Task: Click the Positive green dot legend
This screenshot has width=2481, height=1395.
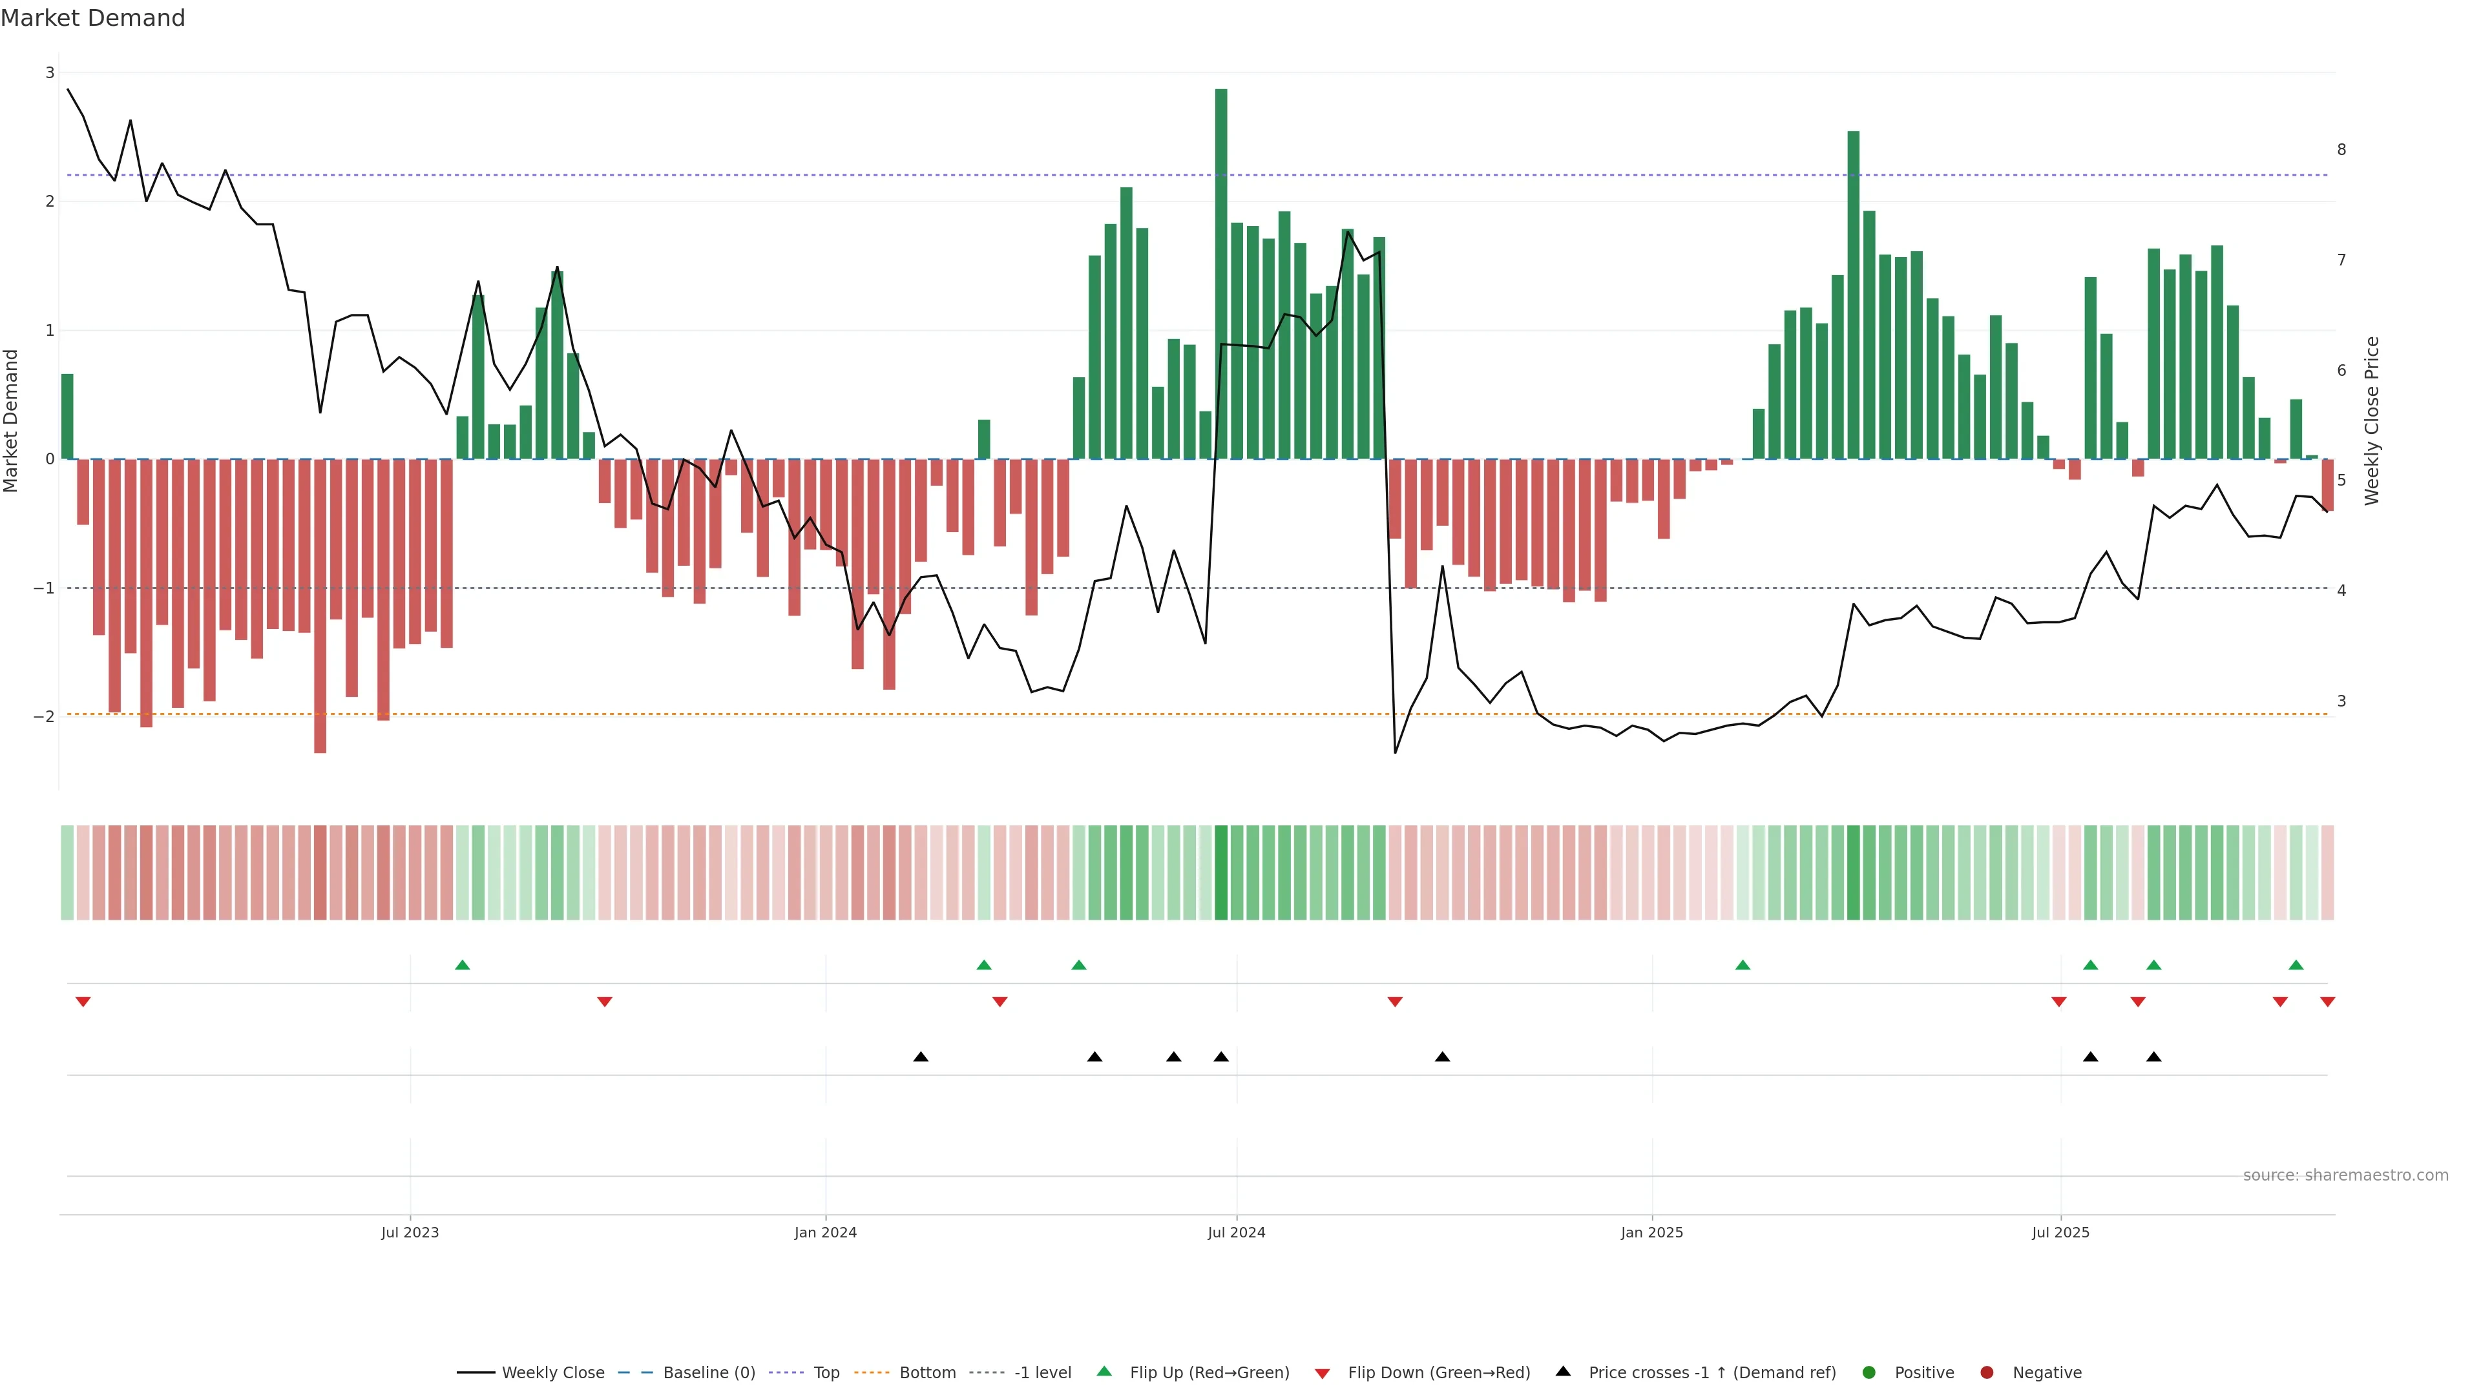Action: (1869, 1372)
